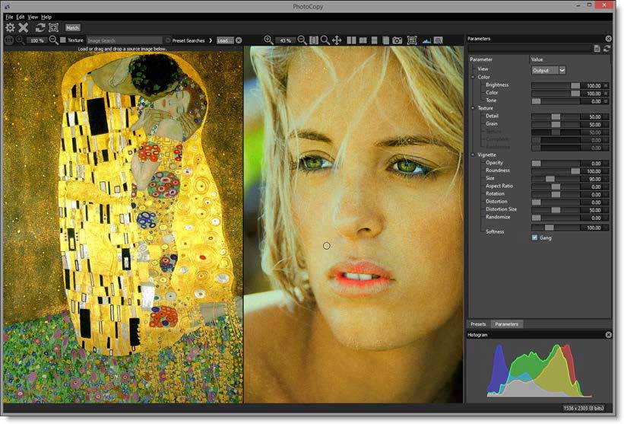Screen dimensions: 624x424
Task: Click the camera snapshot icon
Action: coord(398,40)
